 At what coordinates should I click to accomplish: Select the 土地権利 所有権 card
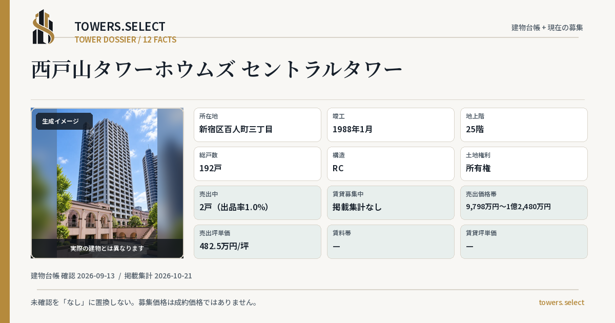(524, 164)
